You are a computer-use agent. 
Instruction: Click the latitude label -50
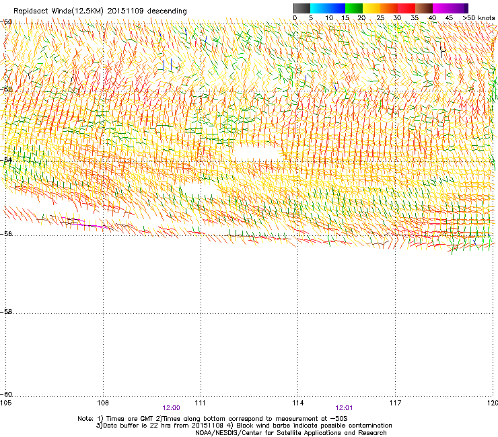[x=6, y=22]
